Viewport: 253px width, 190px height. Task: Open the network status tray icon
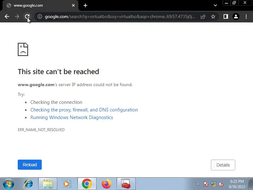pos(213,184)
